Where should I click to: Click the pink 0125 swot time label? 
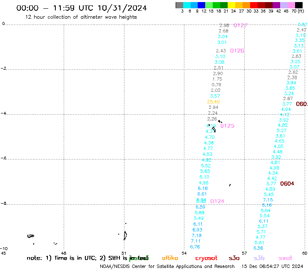pyautogui.click(x=227, y=126)
